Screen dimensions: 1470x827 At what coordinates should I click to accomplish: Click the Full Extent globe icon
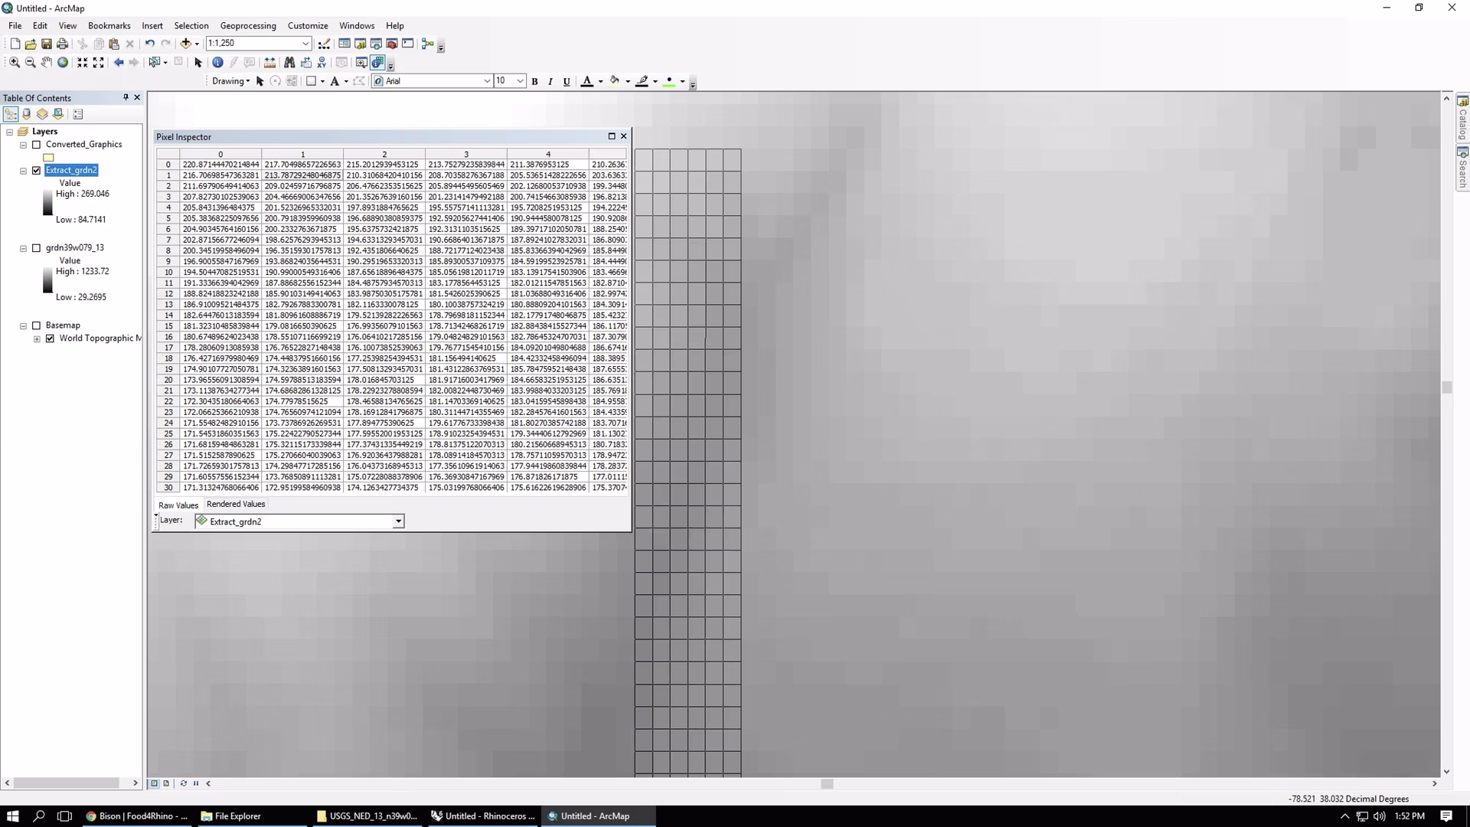pos(63,63)
